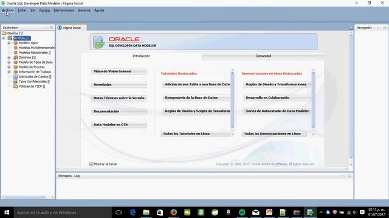389x218 pixels.
Task: Open the Herramientas menu
Action: tap(64, 10)
